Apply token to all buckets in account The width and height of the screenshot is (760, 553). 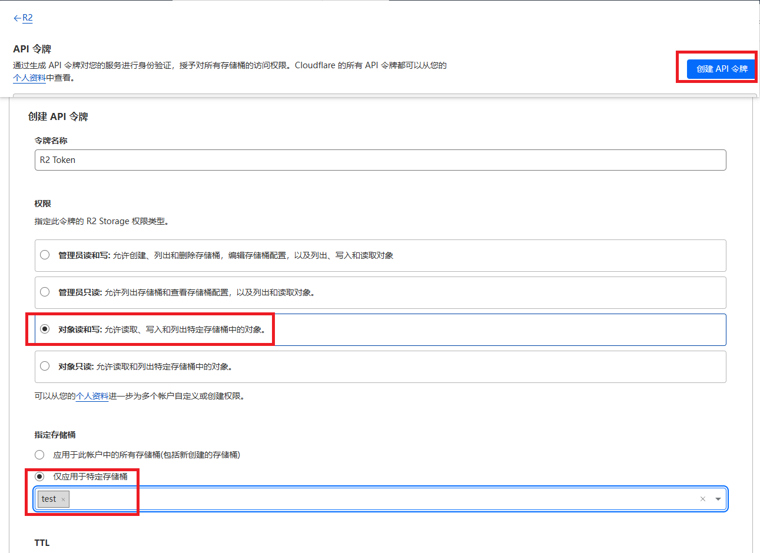[39, 455]
